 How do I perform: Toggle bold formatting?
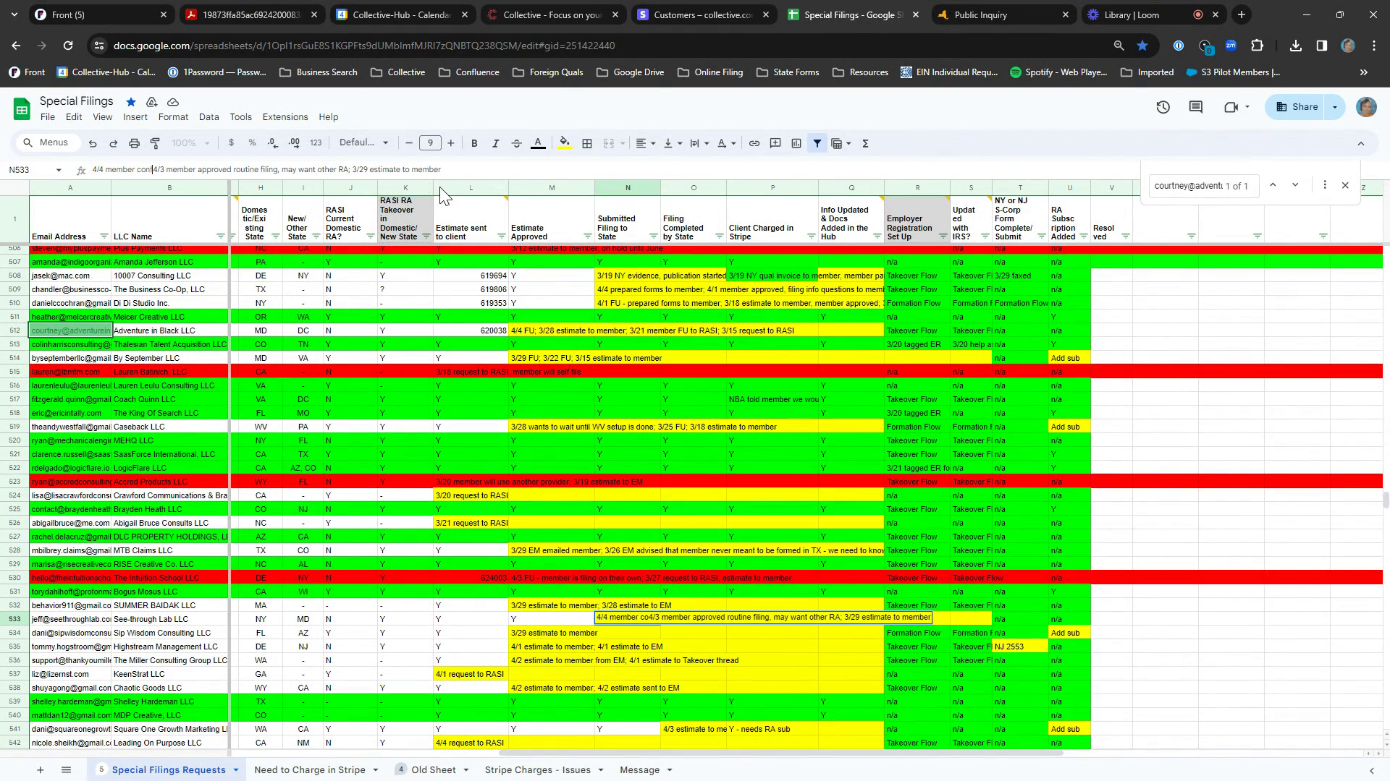[x=474, y=143]
